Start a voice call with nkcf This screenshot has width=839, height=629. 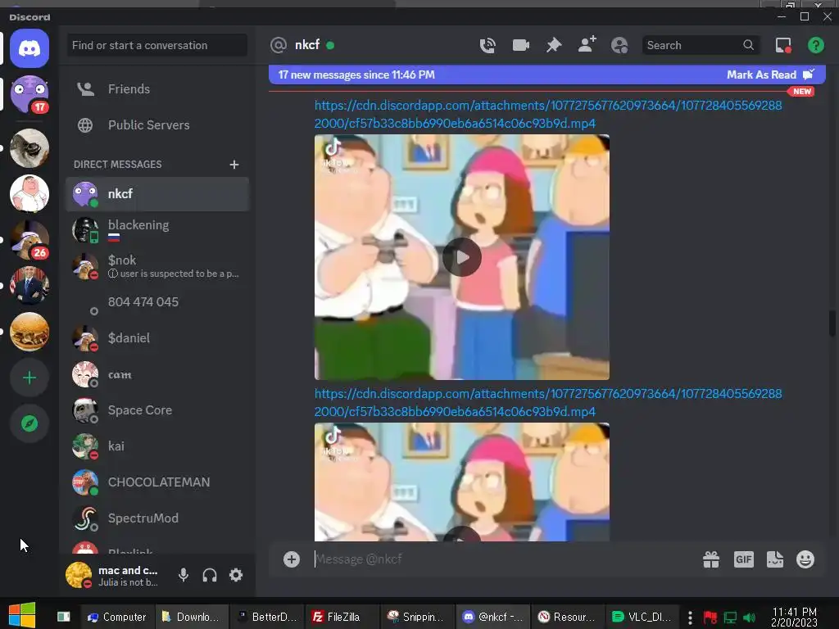tap(488, 46)
